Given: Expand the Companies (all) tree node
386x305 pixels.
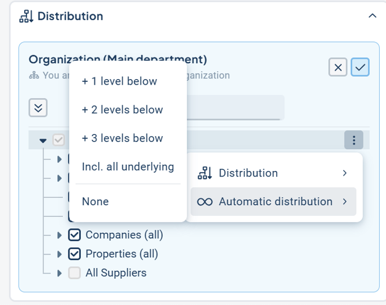Looking at the screenshot, I should click(59, 235).
